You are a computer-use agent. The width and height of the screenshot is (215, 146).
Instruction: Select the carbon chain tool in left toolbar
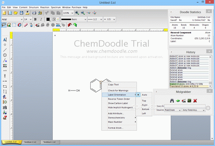(x=5, y=60)
